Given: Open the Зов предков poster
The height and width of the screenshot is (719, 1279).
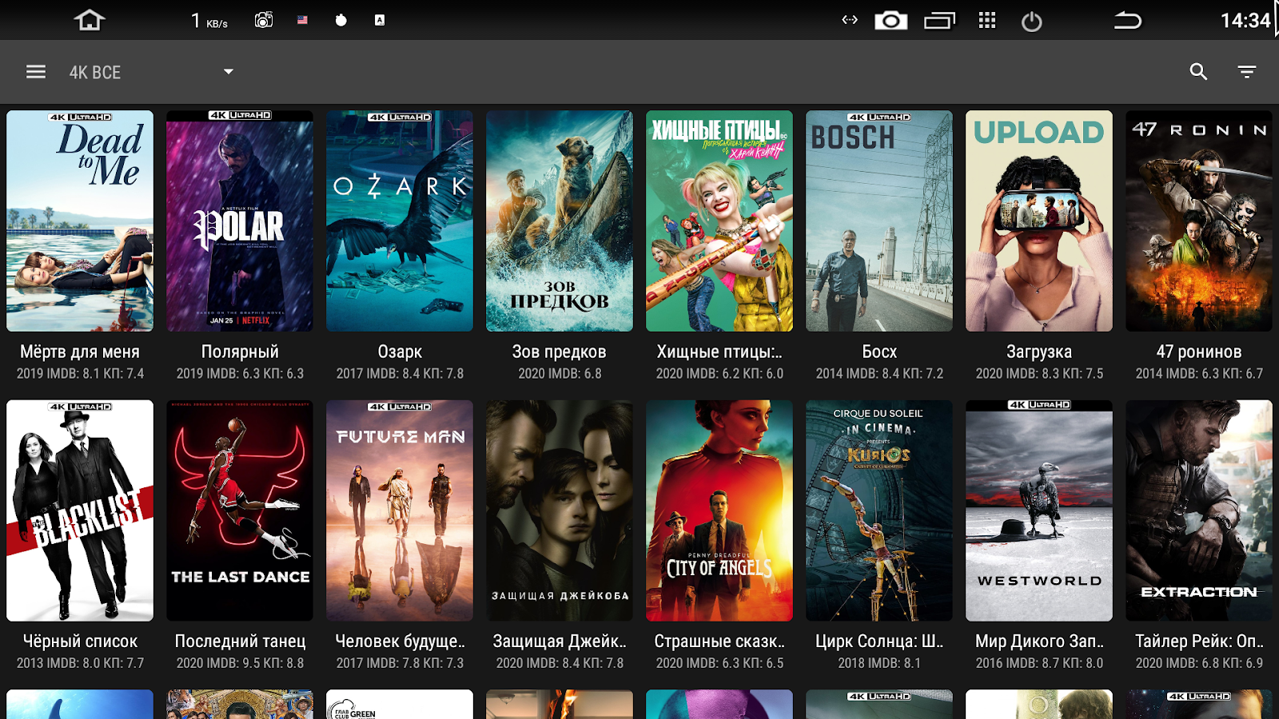Looking at the screenshot, I should pos(560,221).
